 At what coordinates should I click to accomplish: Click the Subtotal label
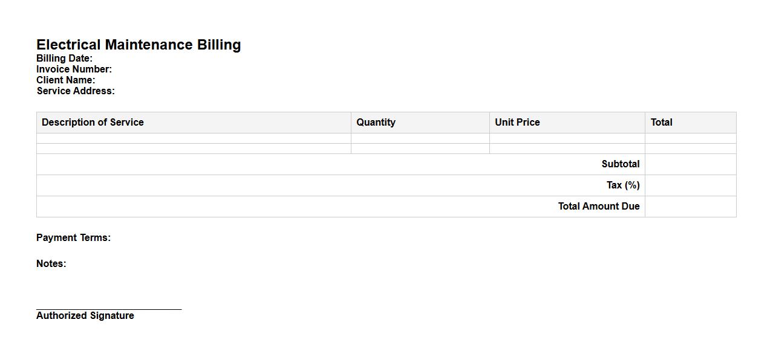point(620,164)
